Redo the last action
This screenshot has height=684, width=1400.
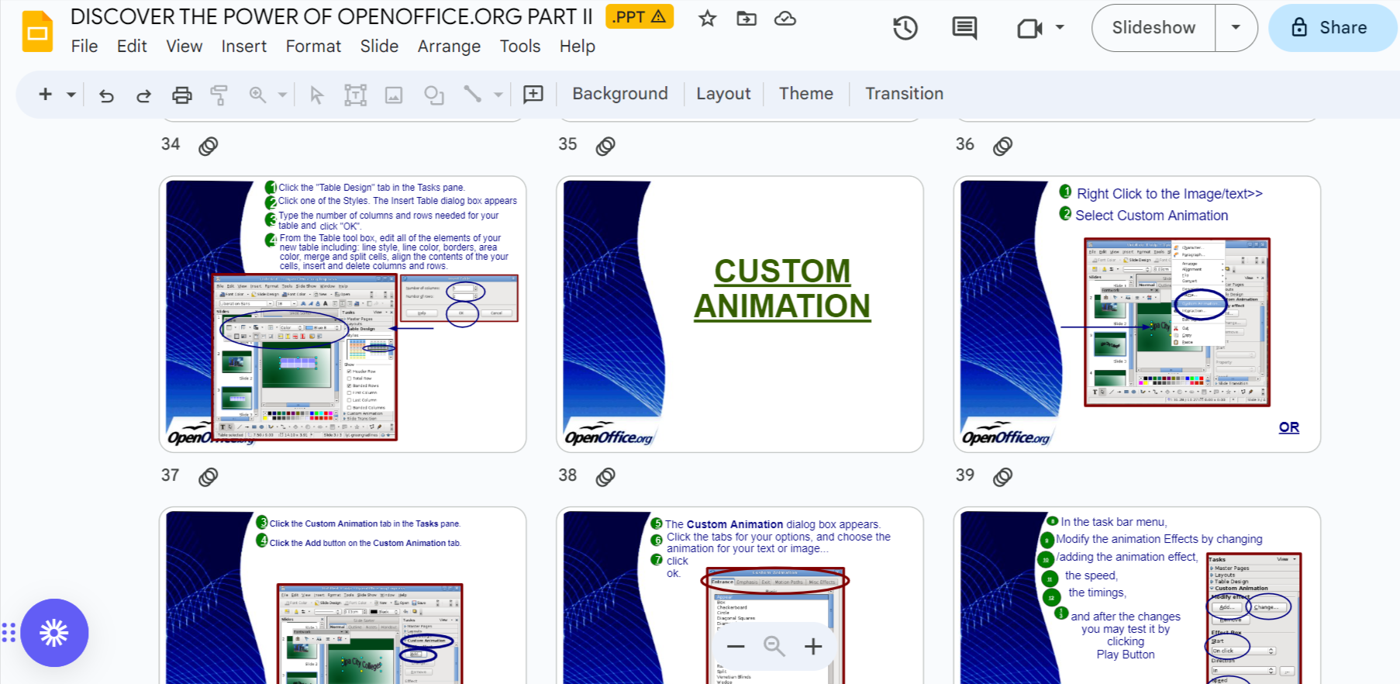tap(143, 95)
